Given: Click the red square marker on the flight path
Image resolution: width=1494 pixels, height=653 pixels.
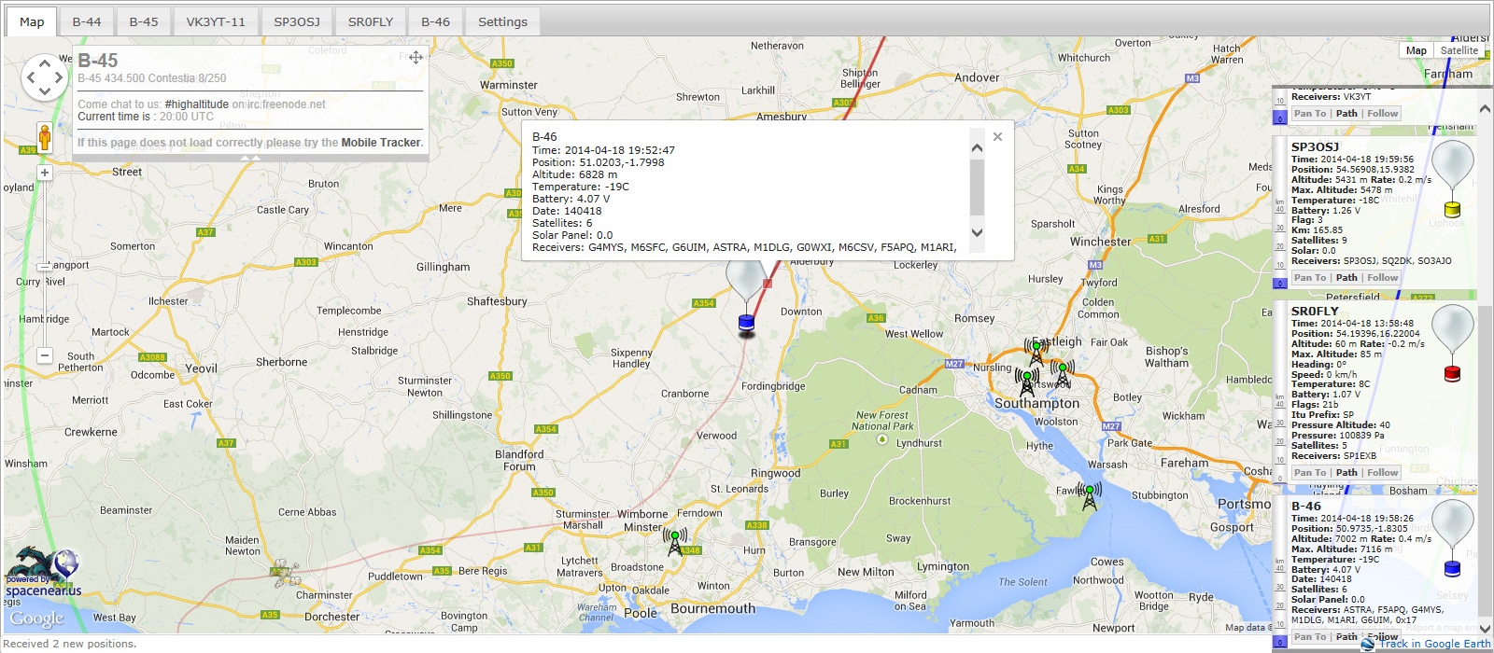Looking at the screenshot, I should point(768,283).
